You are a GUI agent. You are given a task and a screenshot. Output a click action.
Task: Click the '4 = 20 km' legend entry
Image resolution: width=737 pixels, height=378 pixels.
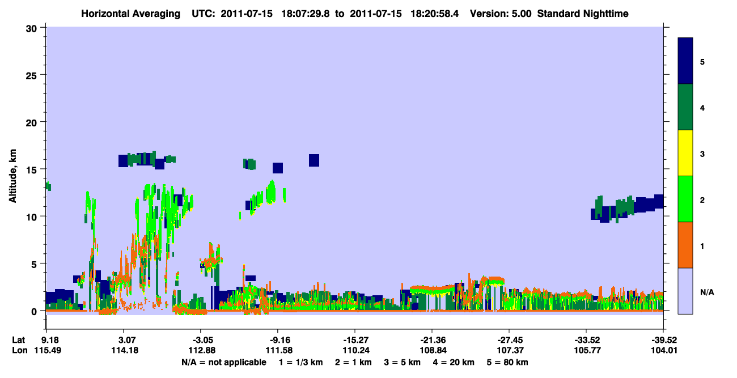tap(452, 362)
